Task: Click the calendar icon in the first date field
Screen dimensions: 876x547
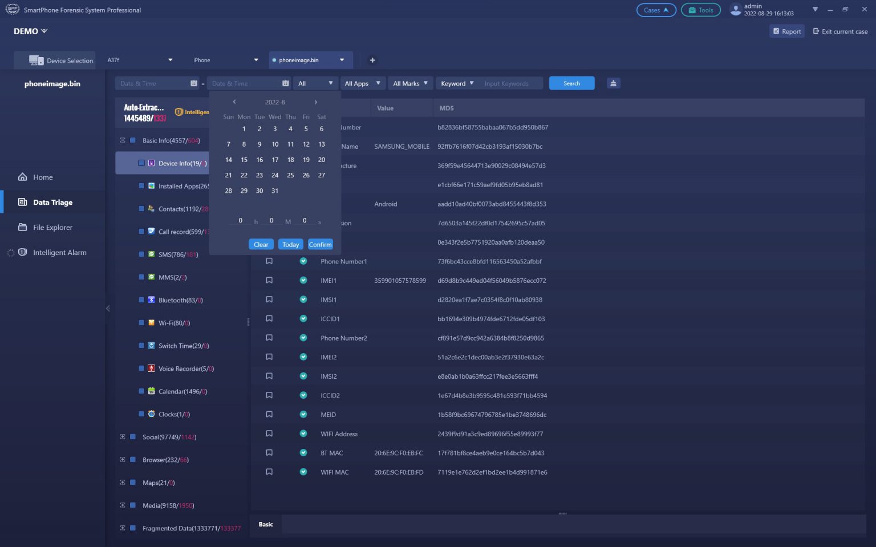Action: 194,83
